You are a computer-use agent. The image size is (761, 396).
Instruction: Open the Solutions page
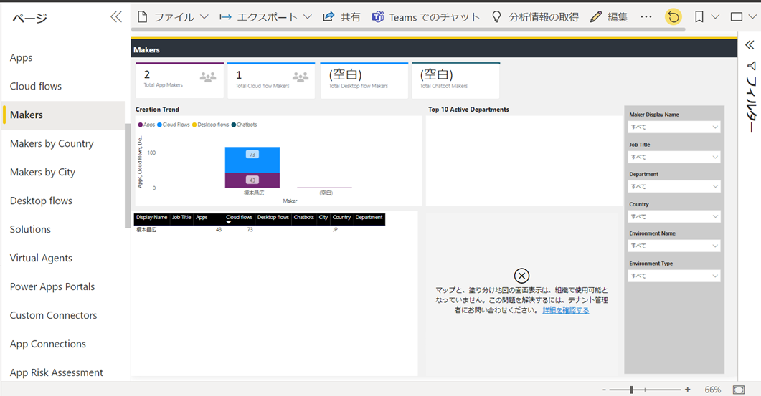31,229
